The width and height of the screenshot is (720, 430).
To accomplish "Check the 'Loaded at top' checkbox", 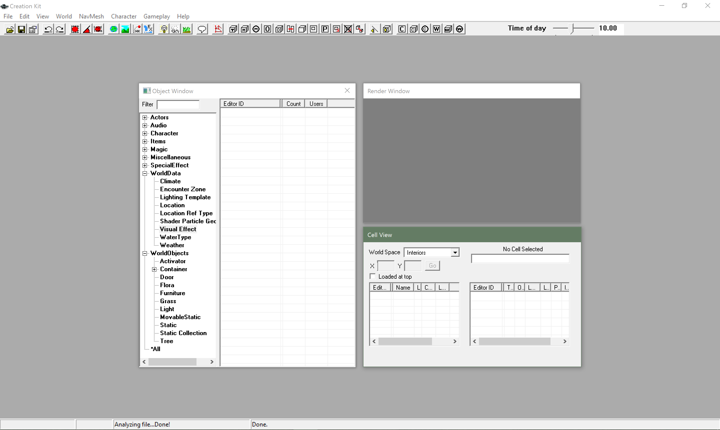I will coord(373,276).
